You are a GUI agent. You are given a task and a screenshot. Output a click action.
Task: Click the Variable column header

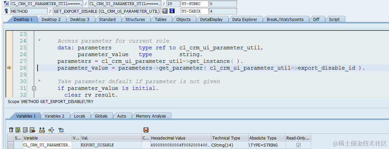tap(47, 138)
